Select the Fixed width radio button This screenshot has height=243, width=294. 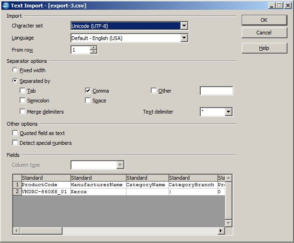tap(15, 71)
